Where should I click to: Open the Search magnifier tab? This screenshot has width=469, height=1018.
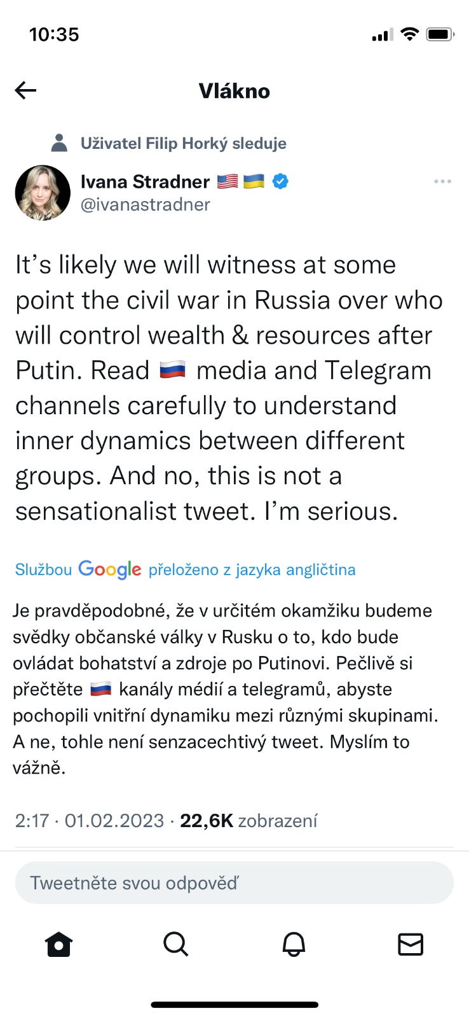[176, 944]
